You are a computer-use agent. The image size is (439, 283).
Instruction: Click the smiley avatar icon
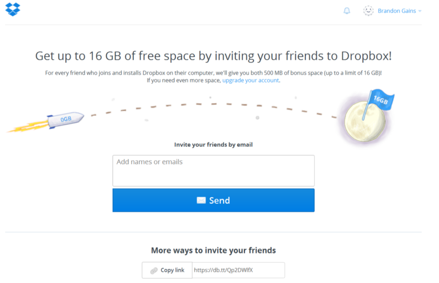(368, 11)
